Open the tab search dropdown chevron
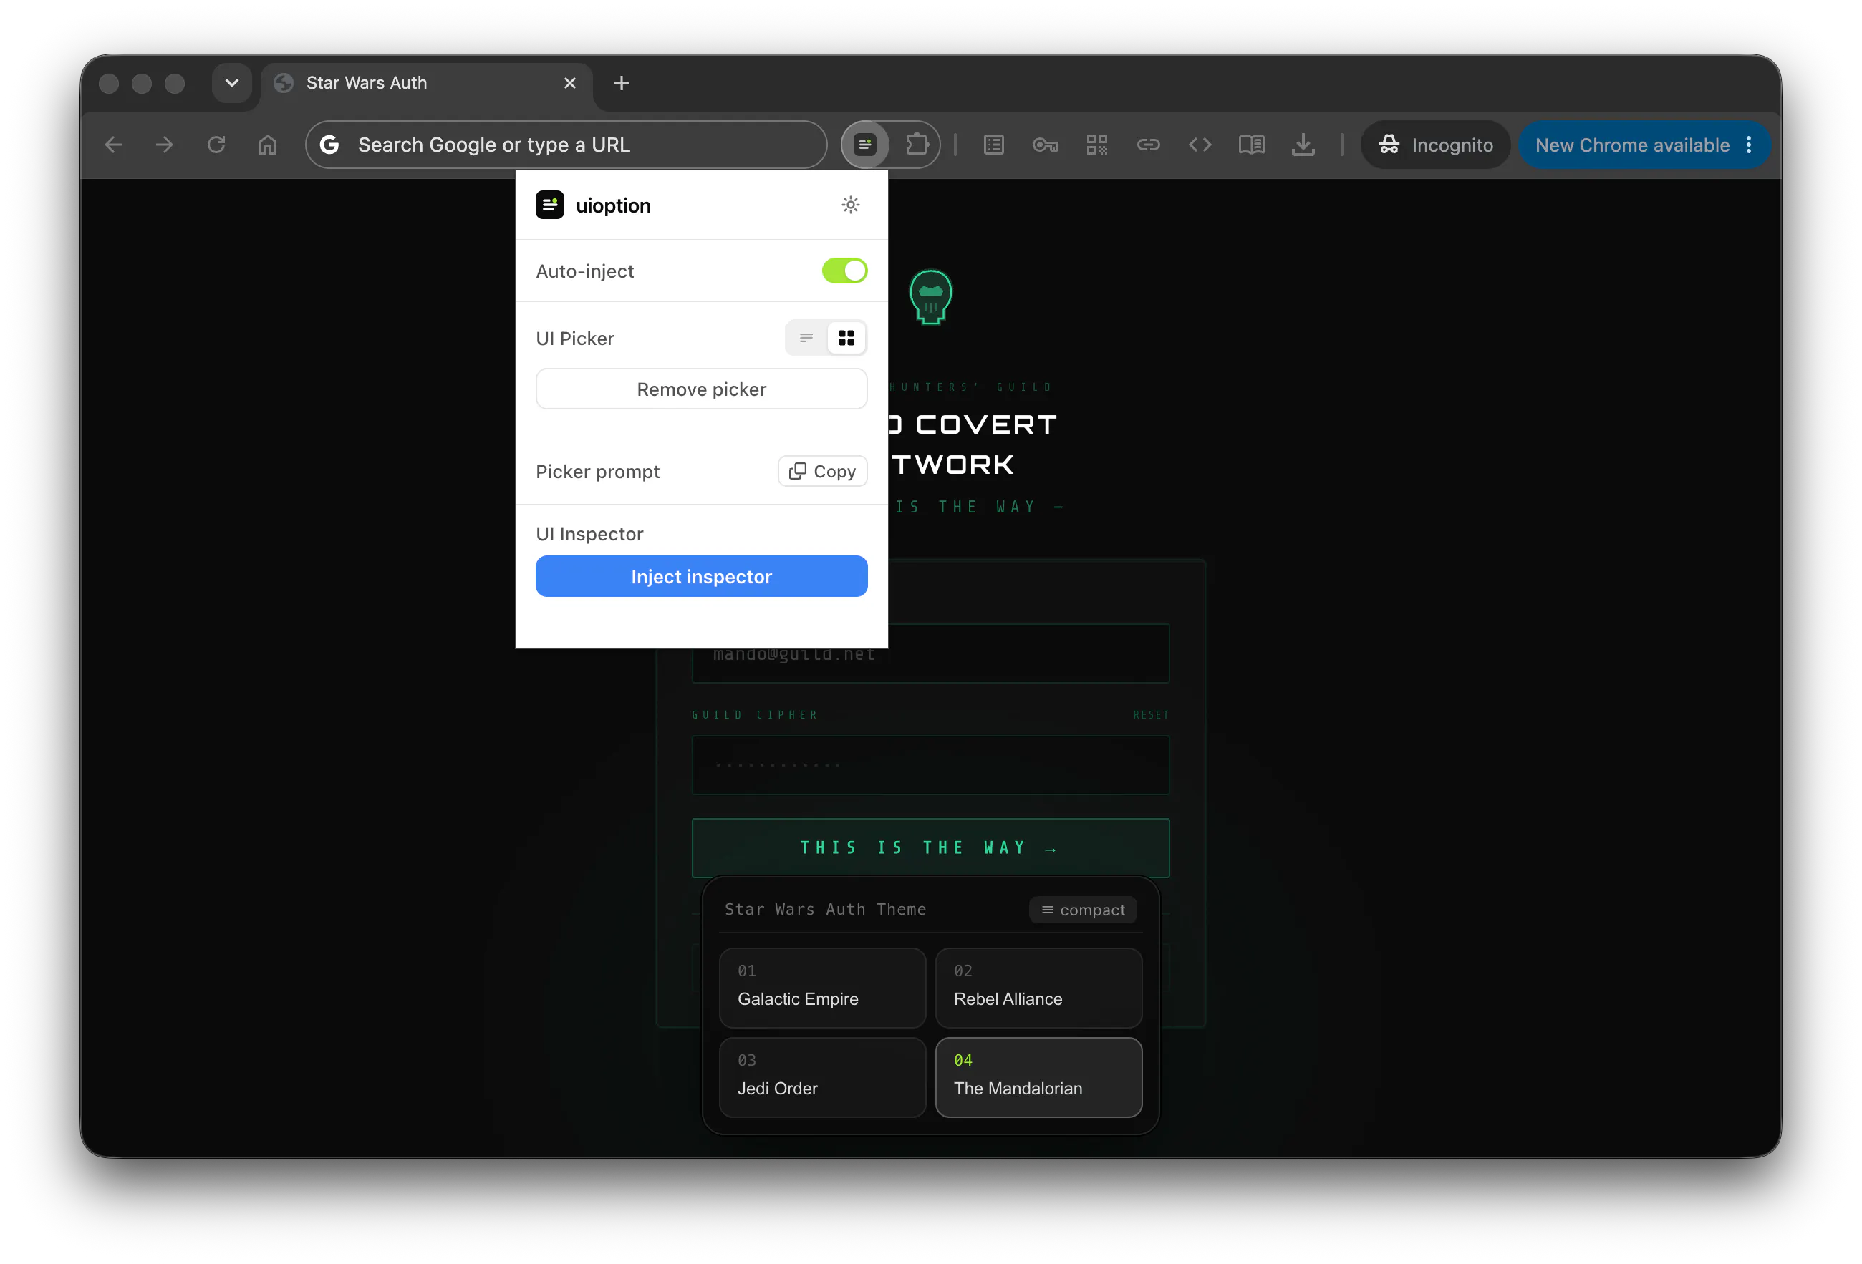This screenshot has width=1862, height=1264. [231, 83]
